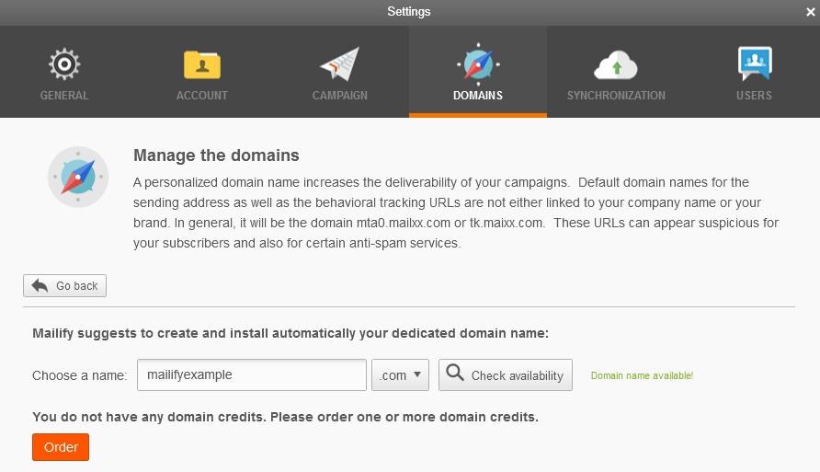Viewport: 820px width, 472px height.
Task: Click the Users contacts icon
Action: [754, 64]
